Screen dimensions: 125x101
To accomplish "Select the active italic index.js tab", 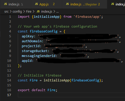I will 116,4.
